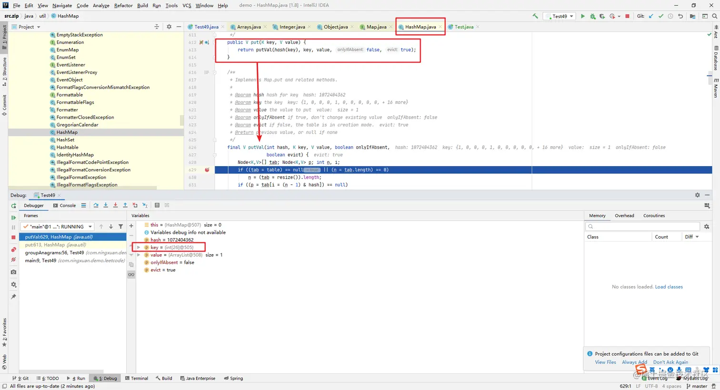720x390 pixels.
Task: Click the Load classes link
Action: coord(669,287)
